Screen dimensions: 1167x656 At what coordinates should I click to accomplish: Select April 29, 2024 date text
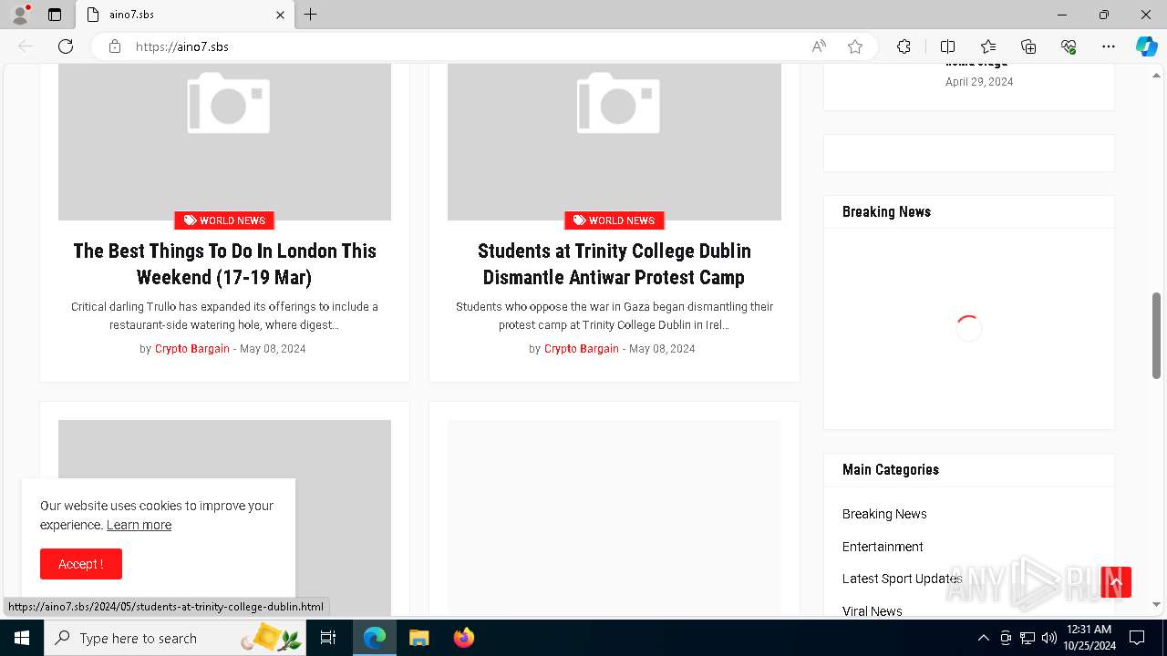click(979, 82)
